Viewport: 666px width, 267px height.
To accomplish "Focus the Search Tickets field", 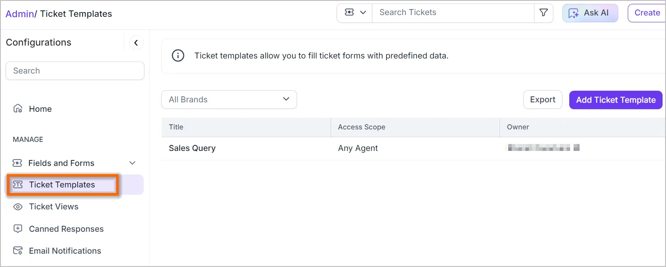I will [x=452, y=13].
